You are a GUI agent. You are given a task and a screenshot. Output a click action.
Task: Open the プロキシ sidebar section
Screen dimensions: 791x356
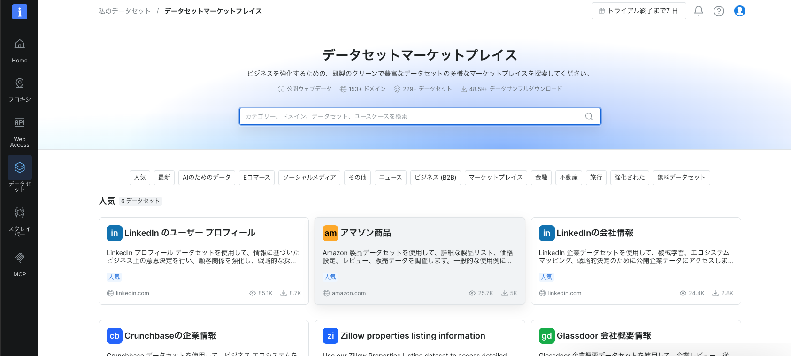(20, 90)
